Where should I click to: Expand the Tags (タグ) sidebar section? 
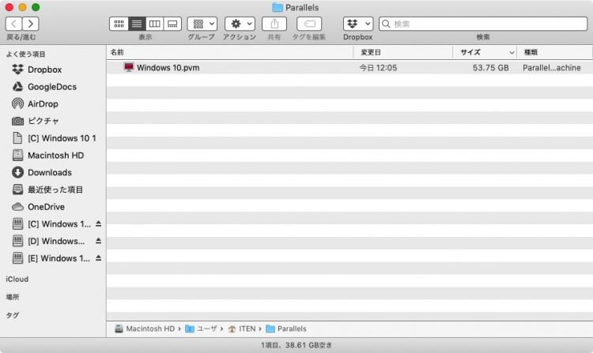(x=13, y=315)
